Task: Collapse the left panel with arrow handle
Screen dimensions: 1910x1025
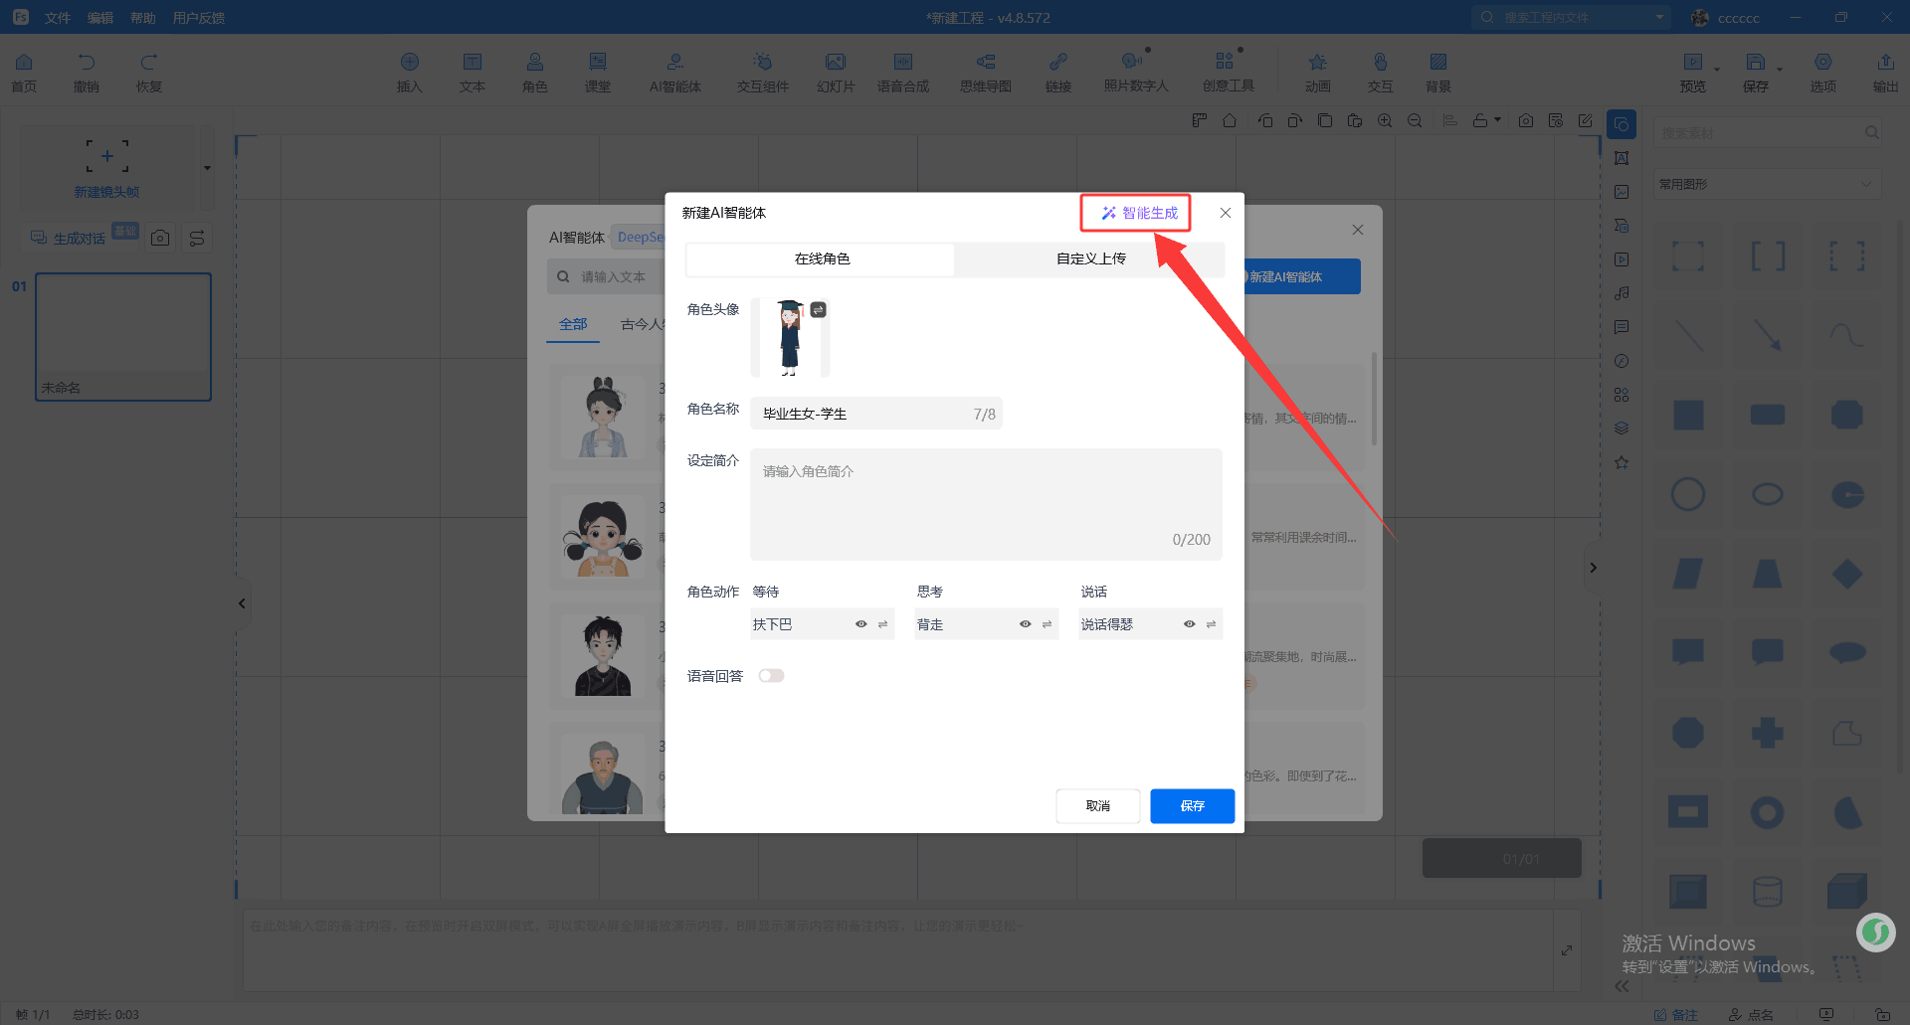Action: click(x=242, y=603)
